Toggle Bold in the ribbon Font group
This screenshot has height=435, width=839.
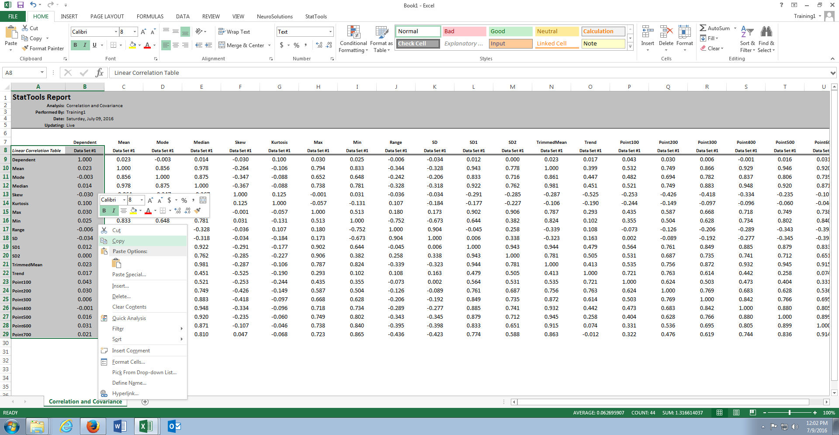pos(75,45)
